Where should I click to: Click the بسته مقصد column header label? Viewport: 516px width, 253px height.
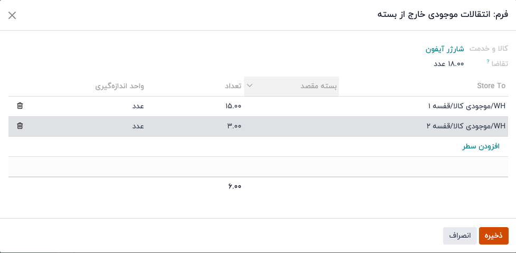pos(319,86)
